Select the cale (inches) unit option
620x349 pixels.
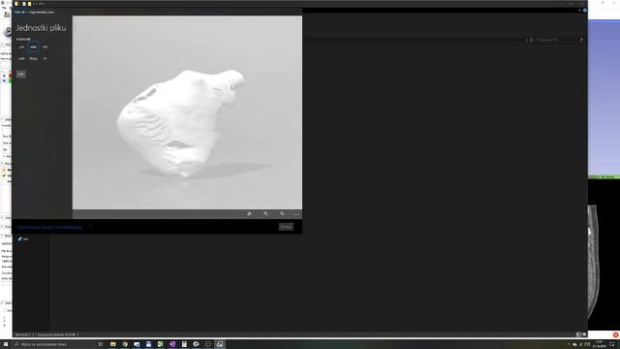point(21,58)
